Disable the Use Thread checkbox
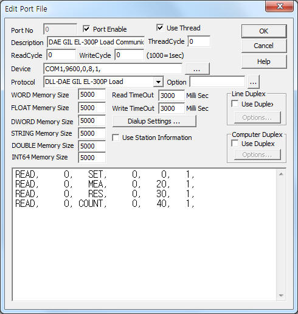The width and height of the screenshot is (298, 314). point(160,27)
